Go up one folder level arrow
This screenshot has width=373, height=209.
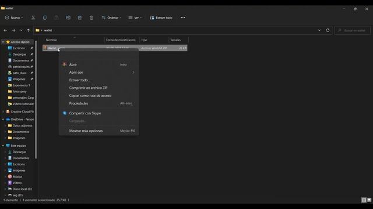coord(29,30)
